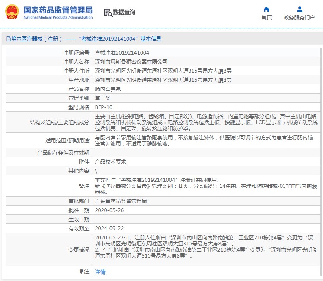Click the NMPA national emblem logo
323x281 pixels.
(x=12, y=12)
